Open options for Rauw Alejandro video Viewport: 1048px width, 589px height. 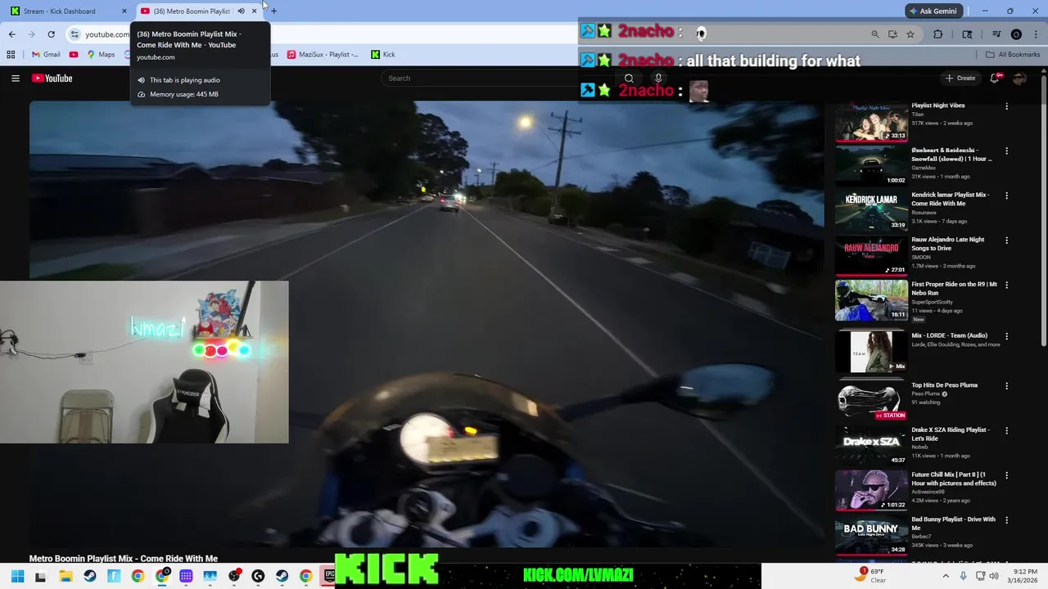1006,241
